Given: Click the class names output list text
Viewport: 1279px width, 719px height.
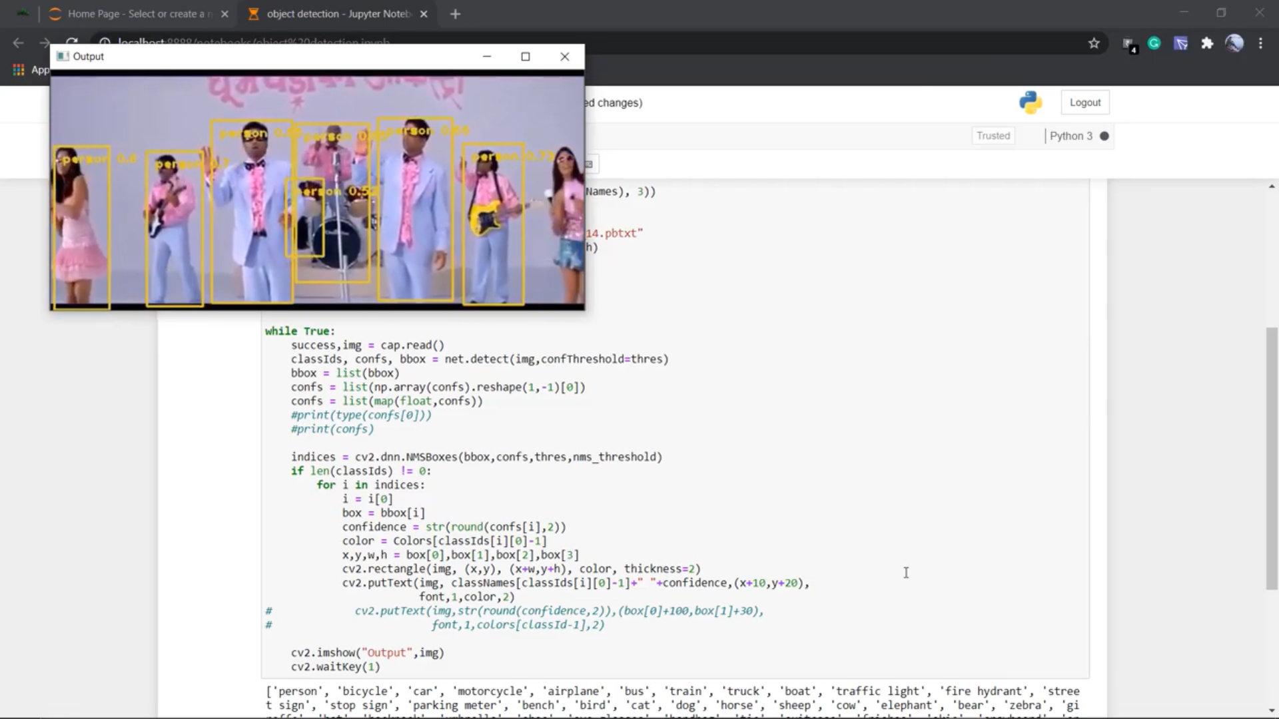Looking at the screenshot, I should coord(673,702).
